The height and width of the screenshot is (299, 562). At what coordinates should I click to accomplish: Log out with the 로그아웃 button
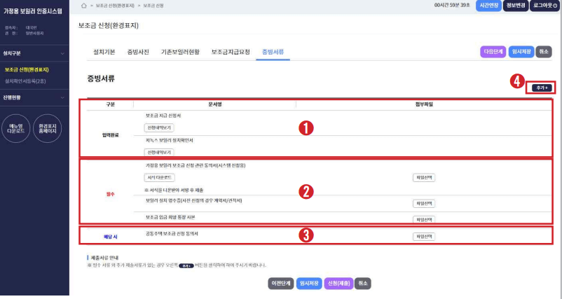pyautogui.click(x=544, y=6)
